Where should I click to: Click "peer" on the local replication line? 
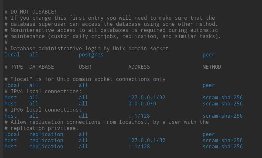[x=208, y=134]
